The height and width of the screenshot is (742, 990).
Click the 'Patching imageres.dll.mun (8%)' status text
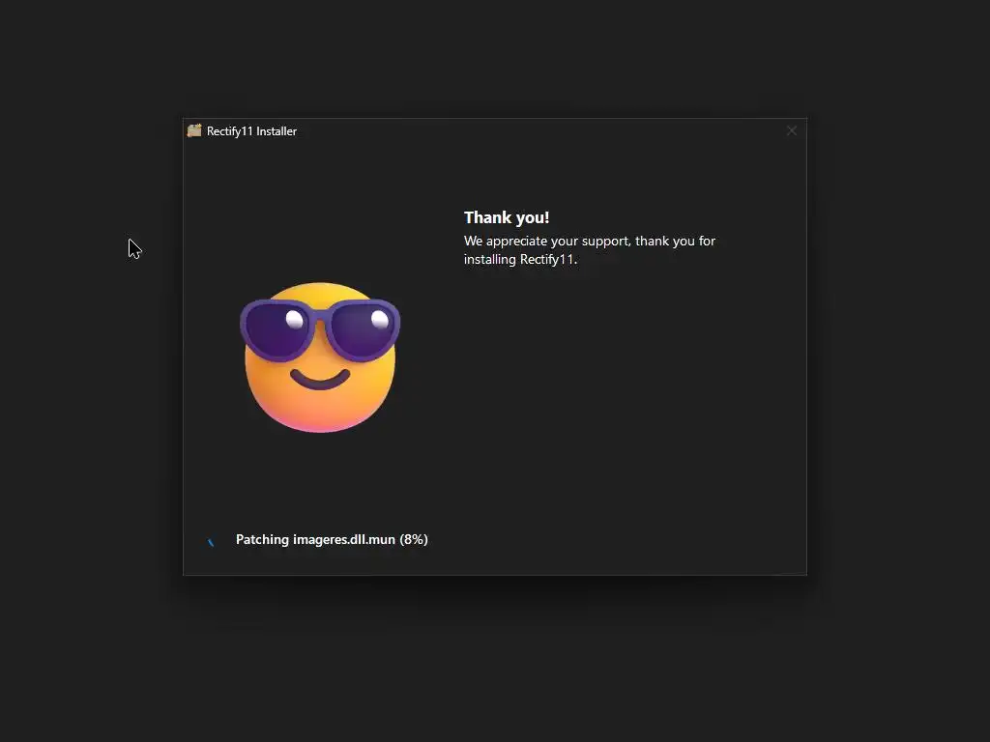click(332, 539)
